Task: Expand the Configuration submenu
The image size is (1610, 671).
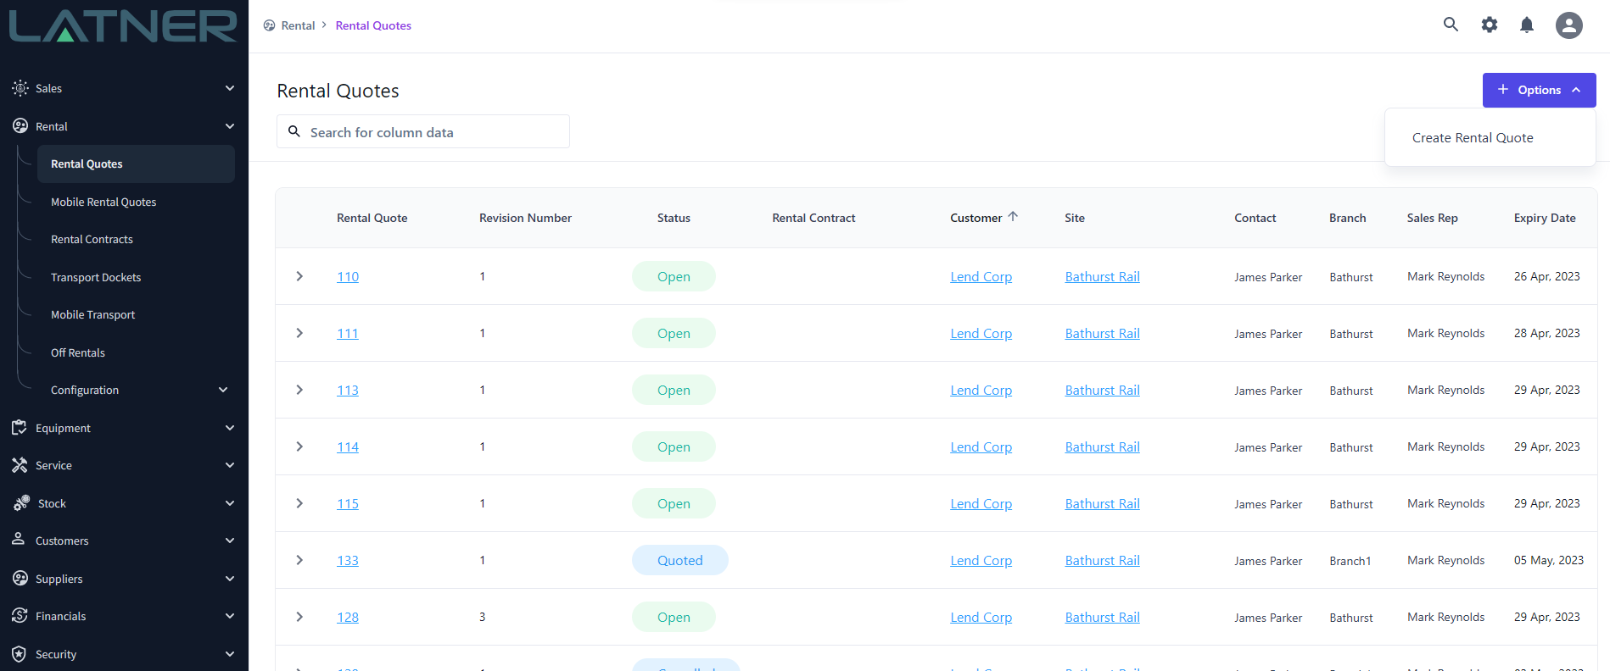Action: click(223, 390)
